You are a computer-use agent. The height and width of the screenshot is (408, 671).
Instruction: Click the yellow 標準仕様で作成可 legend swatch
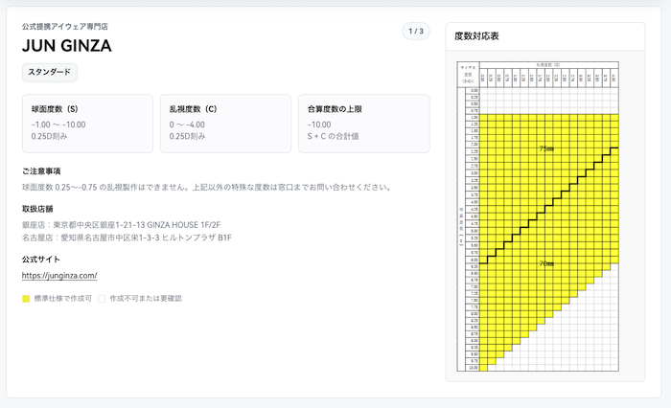click(x=26, y=299)
